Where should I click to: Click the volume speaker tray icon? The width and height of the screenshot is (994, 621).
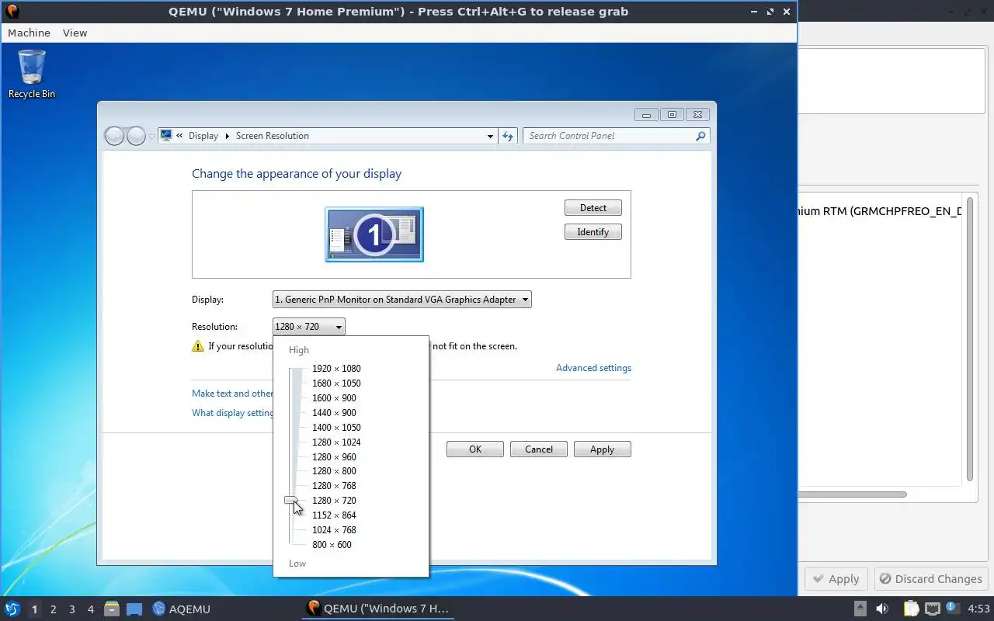click(x=882, y=609)
